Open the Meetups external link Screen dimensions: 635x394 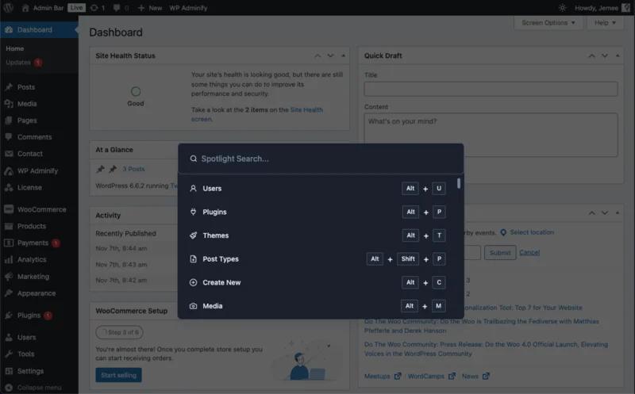point(383,377)
